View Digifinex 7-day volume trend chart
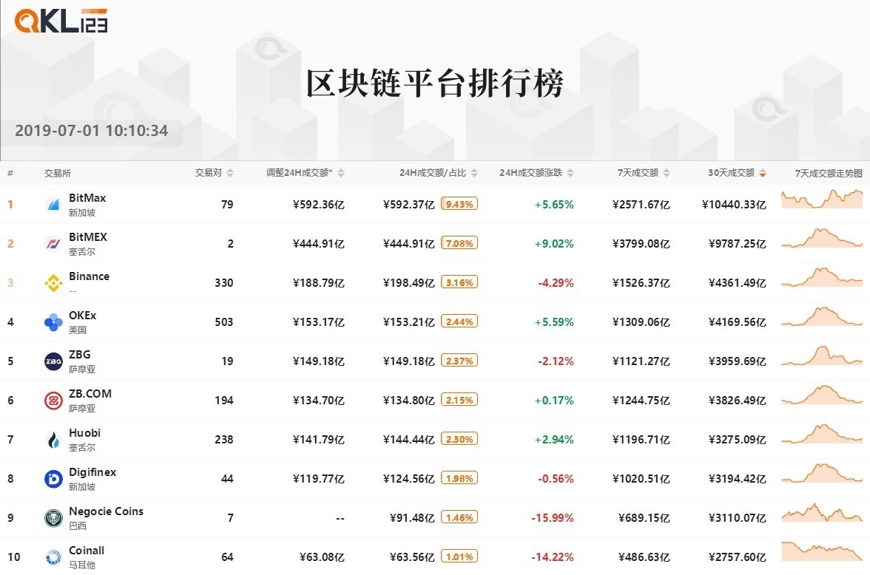Screen dimensions: 870x575 click(822, 473)
